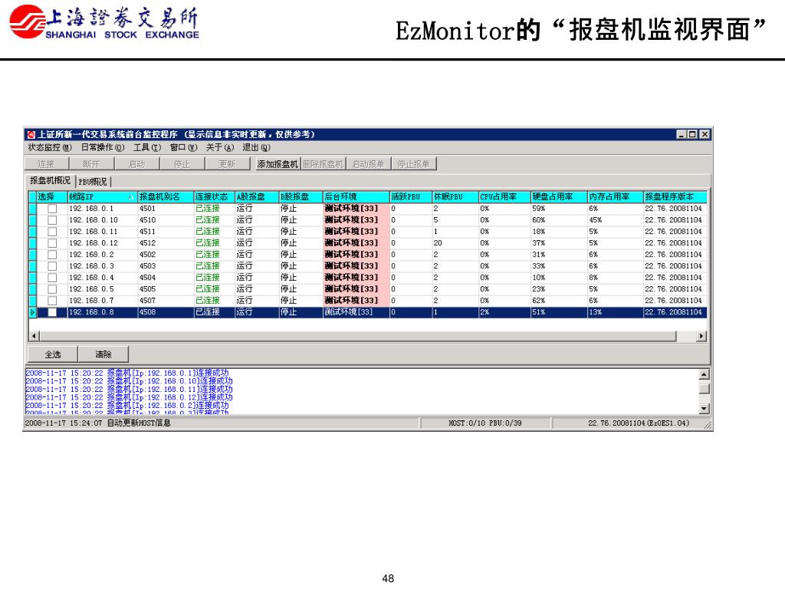The width and height of the screenshot is (785, 589).
Task: Tick the checkbox for 192.168.0.2
Action: coord(52,255)
